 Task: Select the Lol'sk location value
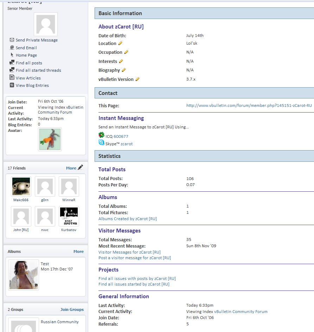tap(192, 43)
